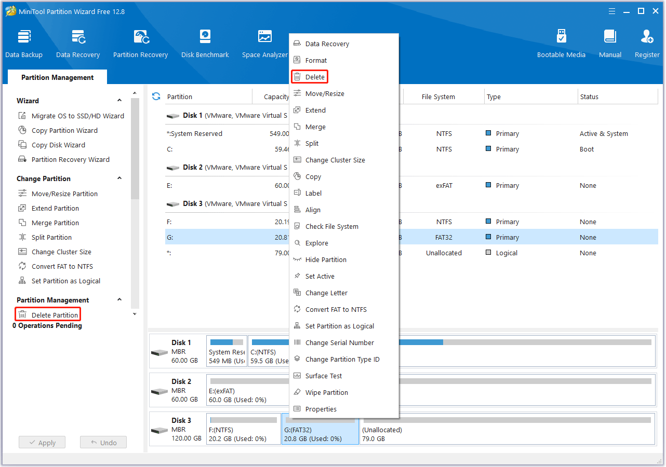Choose Extend Partition in sidebar
Viewport: 666px width, 467px height.
48,208
